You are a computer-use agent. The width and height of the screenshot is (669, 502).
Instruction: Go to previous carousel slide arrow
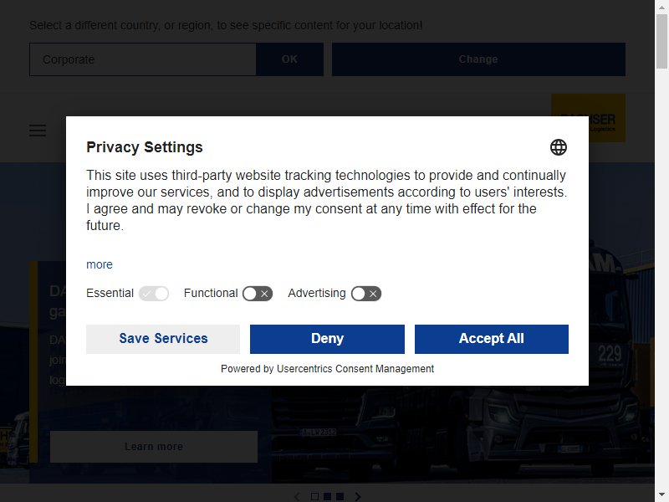[297, 496]
